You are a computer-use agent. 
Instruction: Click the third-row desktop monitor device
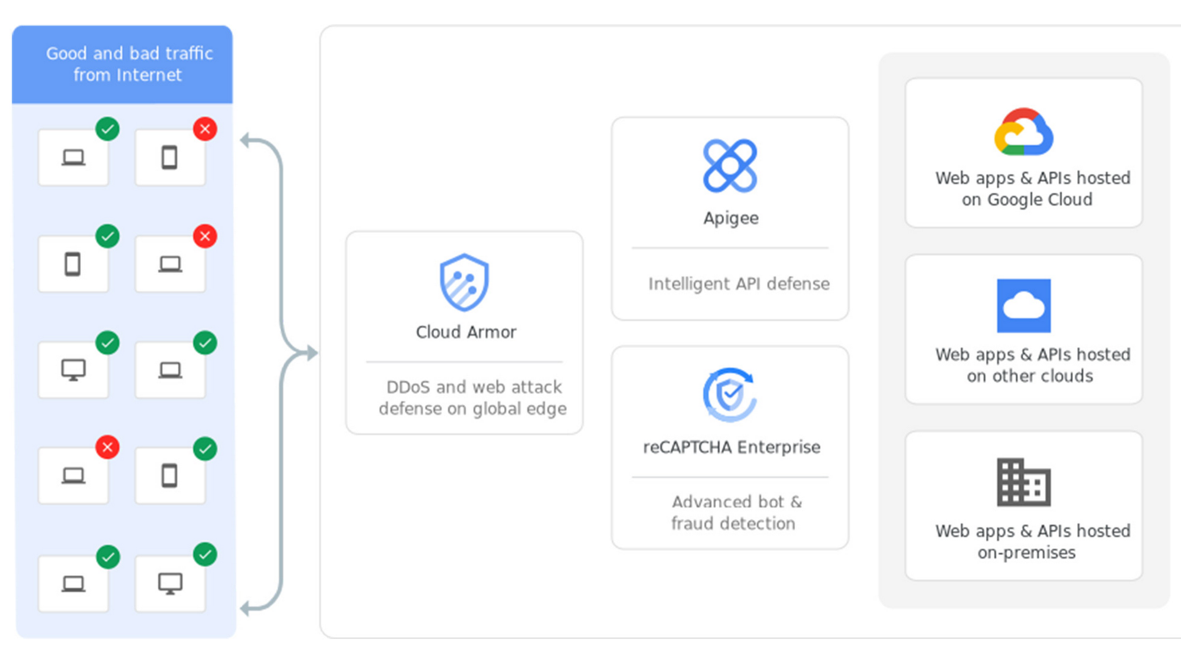click(73, 370)
